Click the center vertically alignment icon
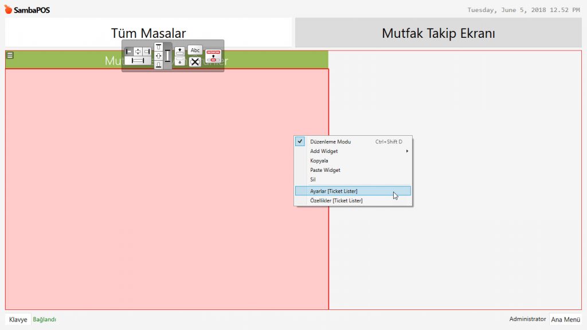The width and height of the screenshot is (587, 330). tap(159, 56)
